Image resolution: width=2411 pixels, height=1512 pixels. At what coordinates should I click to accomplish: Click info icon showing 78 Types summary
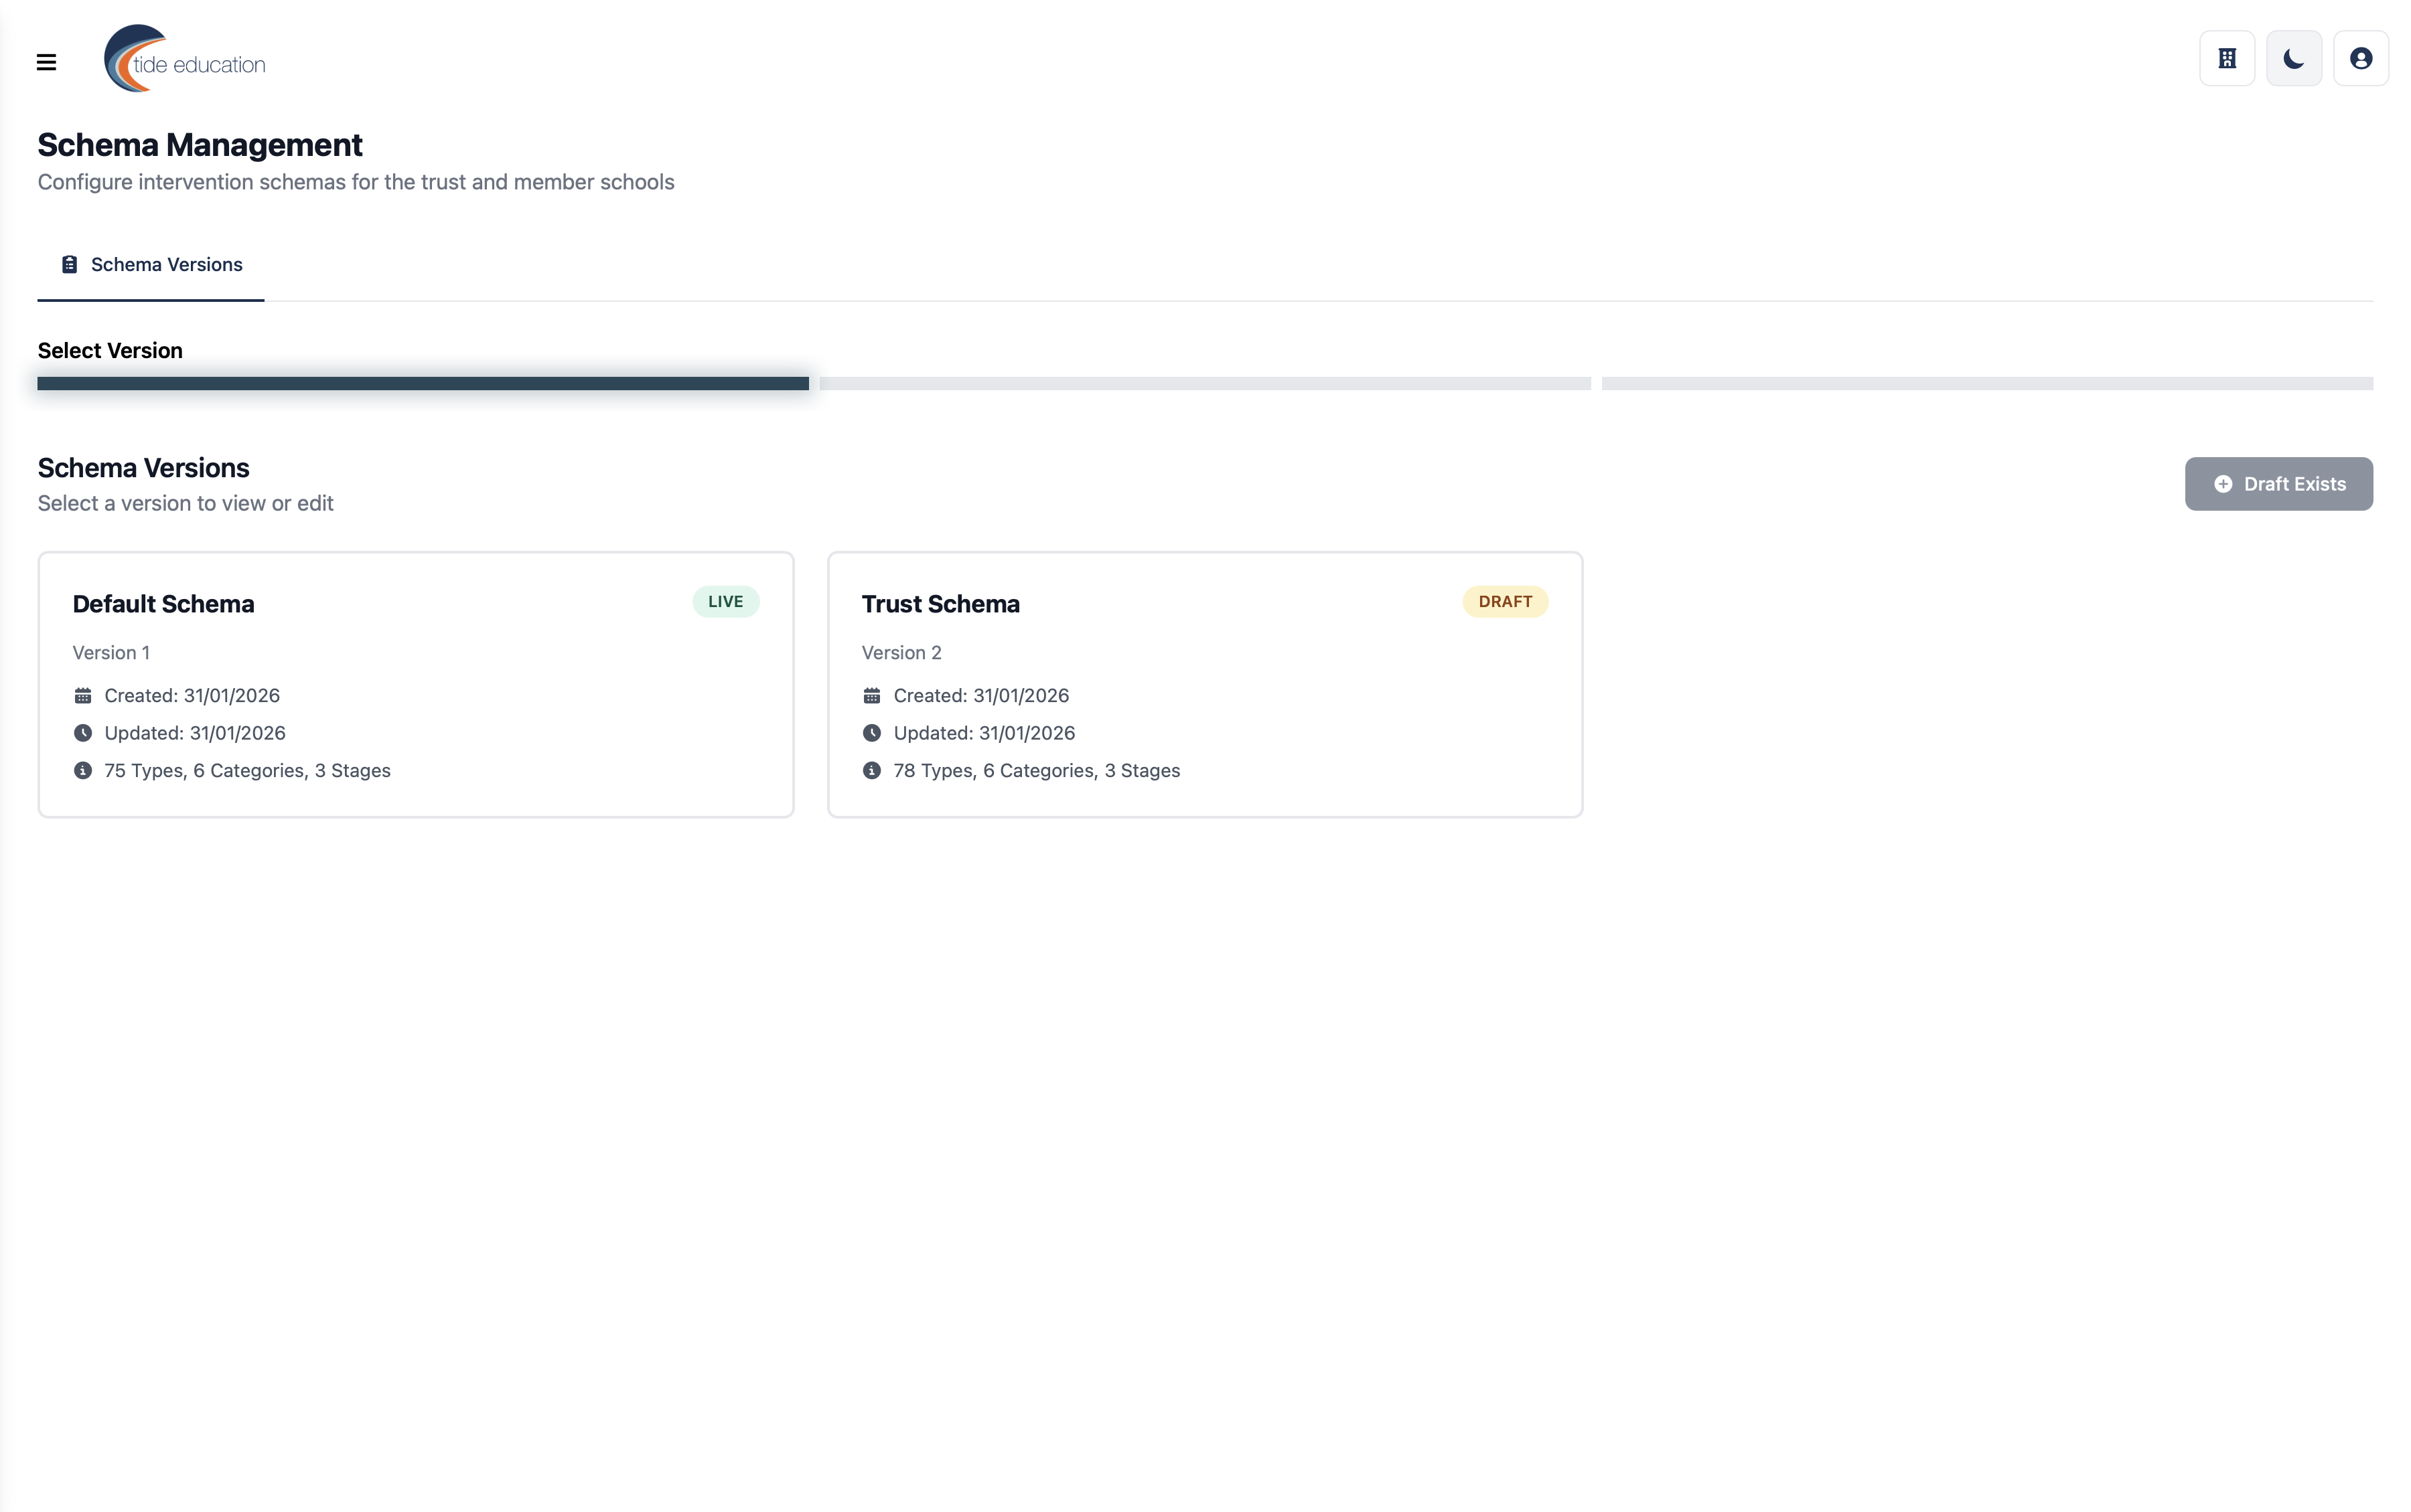871,770
